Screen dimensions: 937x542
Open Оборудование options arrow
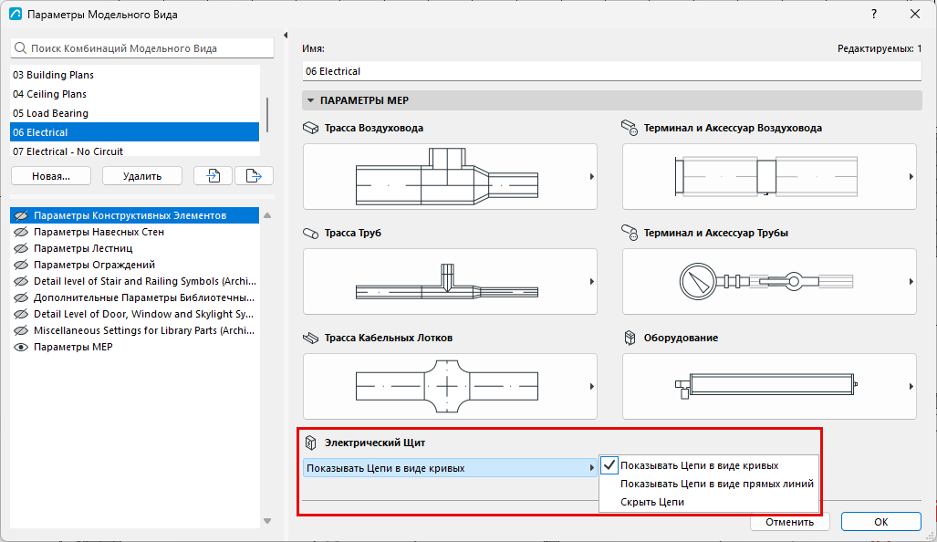[911, 387]
